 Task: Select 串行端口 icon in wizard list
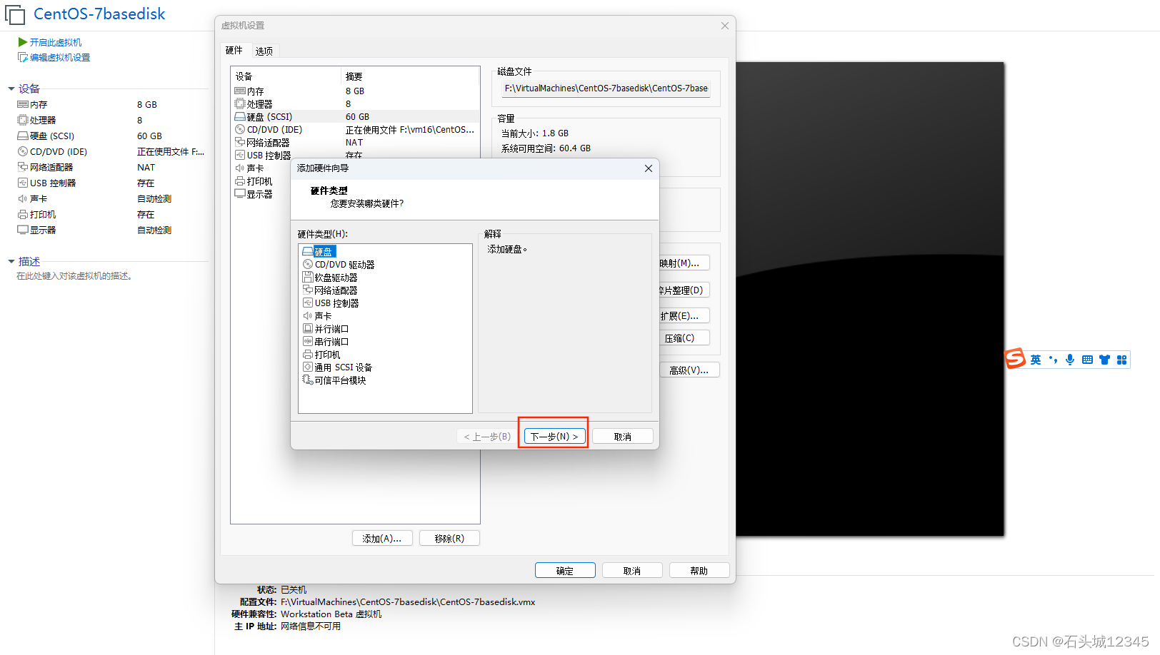point(308,342)
